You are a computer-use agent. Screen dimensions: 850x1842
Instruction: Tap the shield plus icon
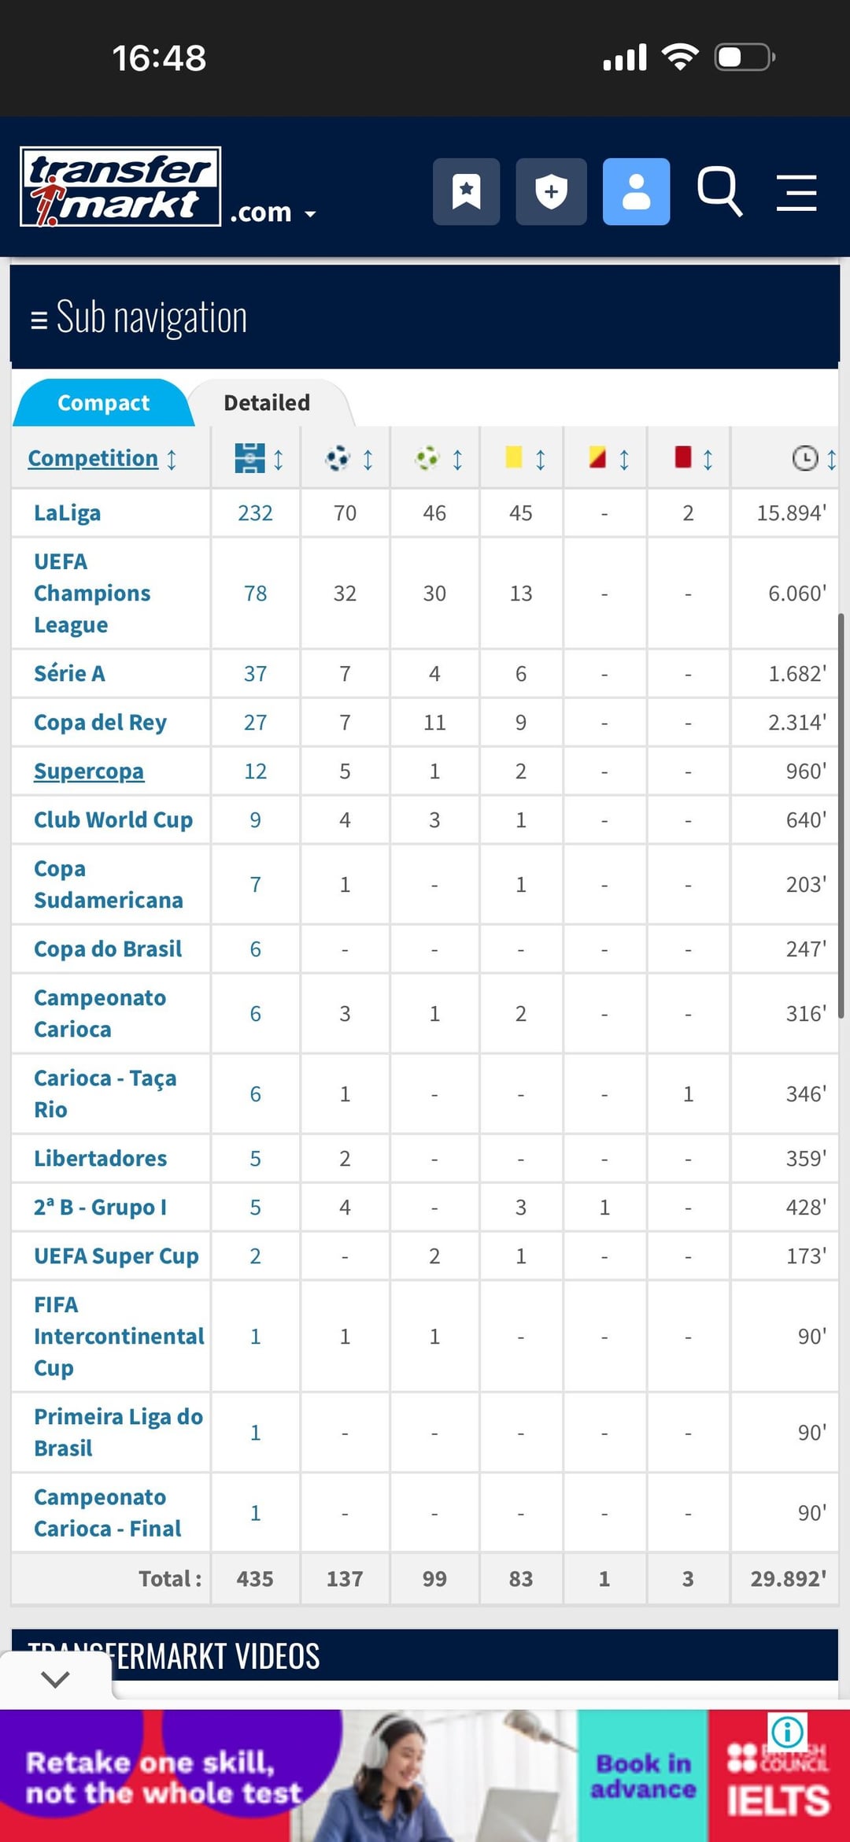[551, 191]
